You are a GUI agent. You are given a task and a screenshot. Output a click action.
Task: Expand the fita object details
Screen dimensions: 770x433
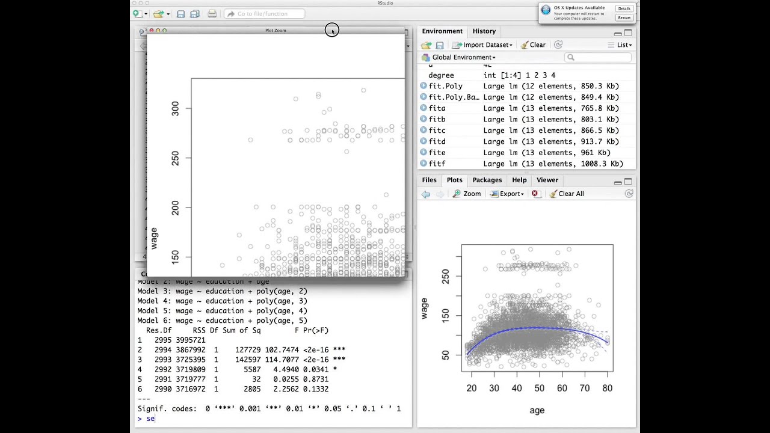[x=423, y=108]
